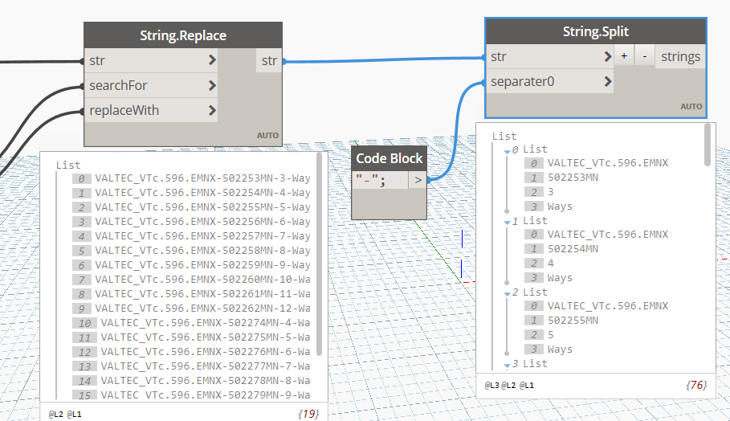Select item 9 with 502262MN-12

coord(202,309)
